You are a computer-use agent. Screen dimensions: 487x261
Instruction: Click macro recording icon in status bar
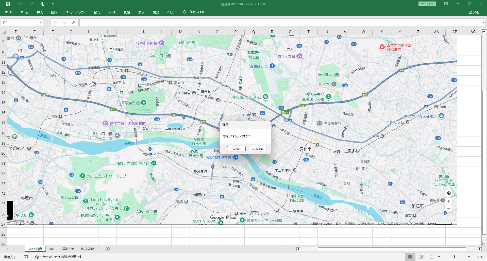[x=26, y=257]
